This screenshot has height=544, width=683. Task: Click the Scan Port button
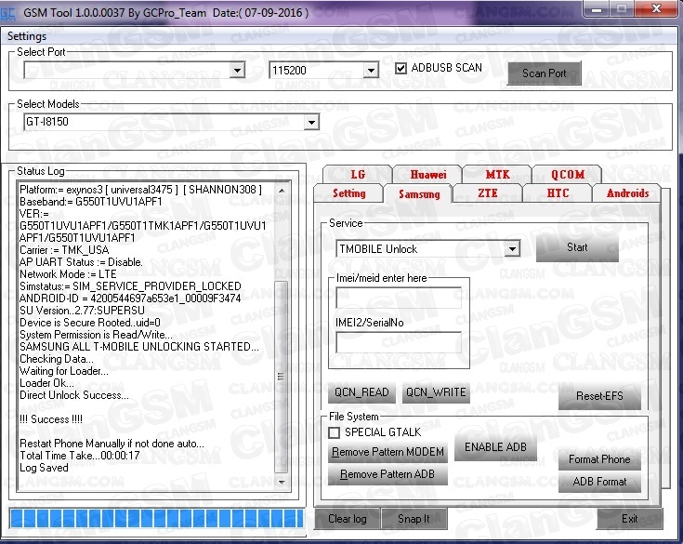[x=544, y=73]
